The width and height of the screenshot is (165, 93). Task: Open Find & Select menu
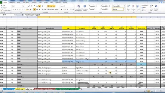[156, 8]
